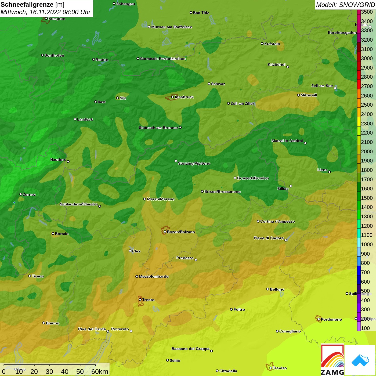This screenshot has width=376, height=376.
Task: Click the Sonthofen location dot
Action: [42, 55]
